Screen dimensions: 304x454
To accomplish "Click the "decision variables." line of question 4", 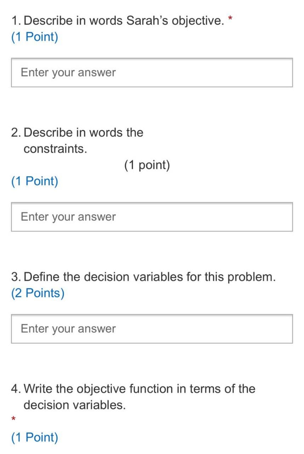I will (75, 405).
